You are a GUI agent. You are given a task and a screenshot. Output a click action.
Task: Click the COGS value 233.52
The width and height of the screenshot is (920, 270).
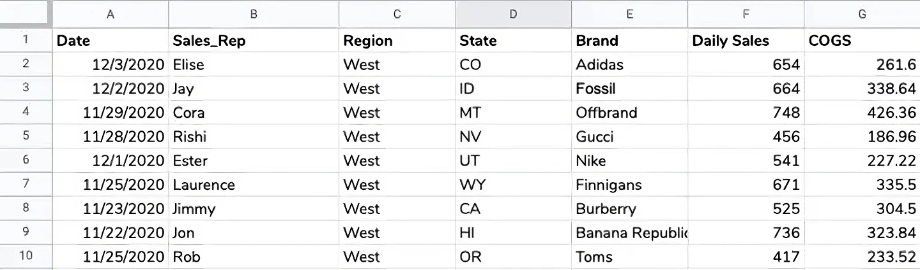(862, 257)
